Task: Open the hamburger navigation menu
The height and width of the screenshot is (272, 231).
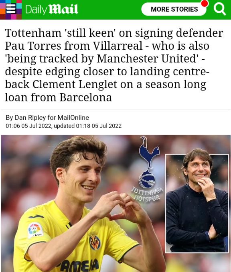Action: coord(11,9)
